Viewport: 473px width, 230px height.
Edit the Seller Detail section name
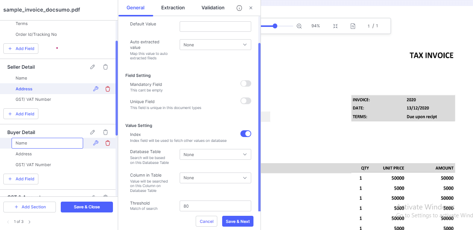(92, 67)
